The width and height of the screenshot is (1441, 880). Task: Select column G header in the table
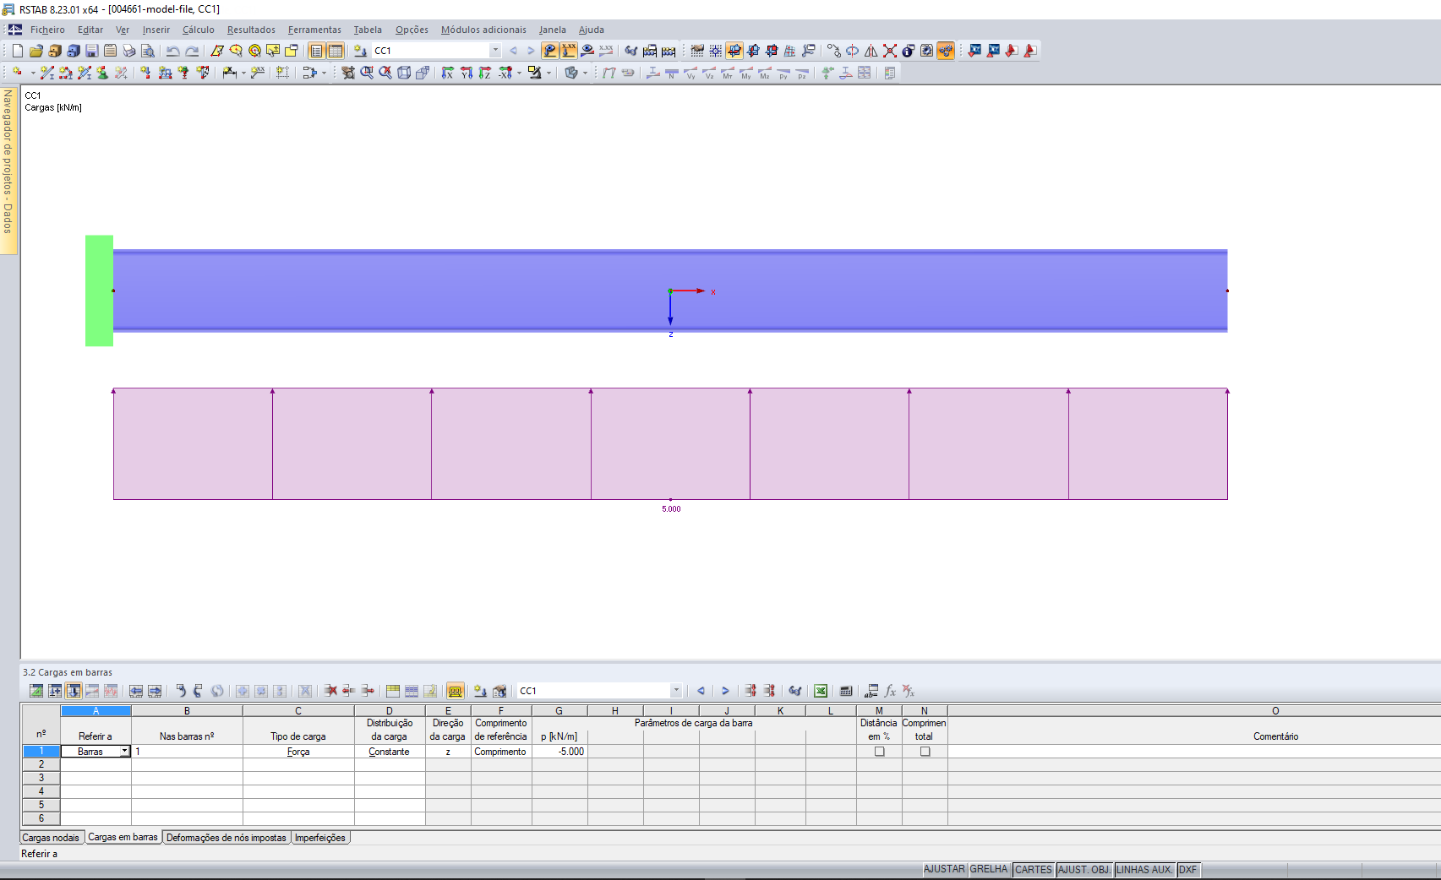tap(559, 711)
